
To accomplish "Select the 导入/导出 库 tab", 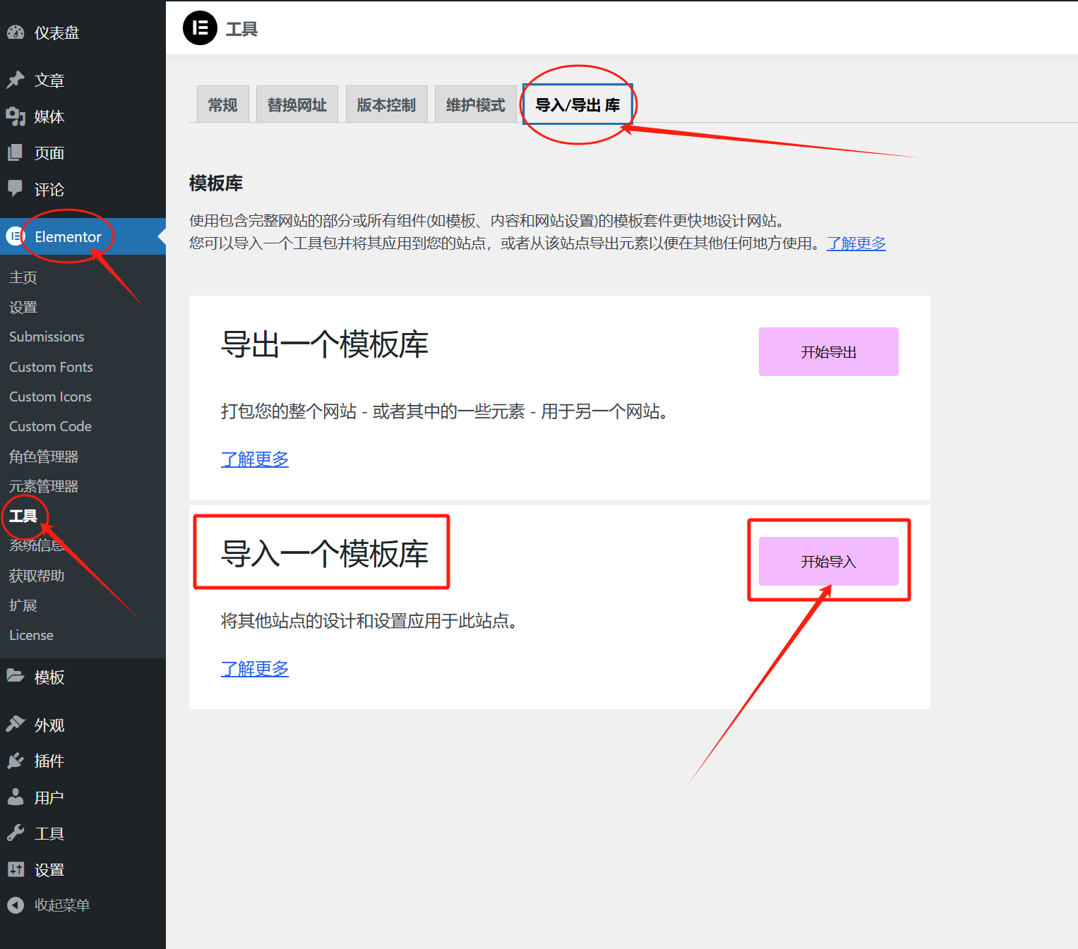I will [576, 103].
